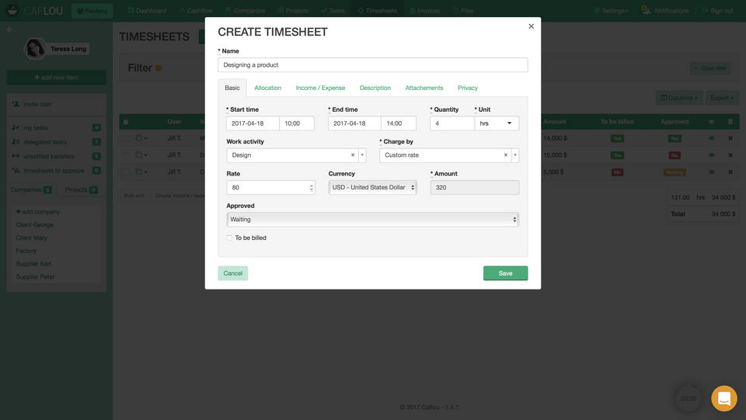Cancel the timesheet creation
The width and height of the screenshot is (746, 420).
pos(232,273)
